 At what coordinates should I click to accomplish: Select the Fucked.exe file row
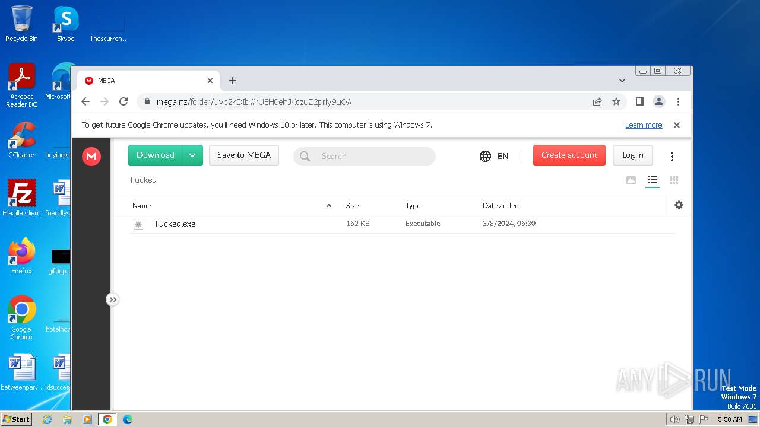click(402, 224)
